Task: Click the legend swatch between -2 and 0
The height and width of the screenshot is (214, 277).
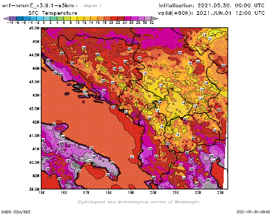Action: [40, 18]
